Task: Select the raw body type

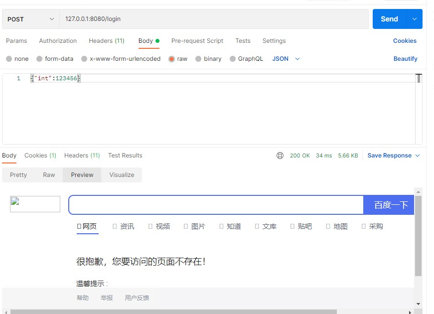Action: click(178, 59)
